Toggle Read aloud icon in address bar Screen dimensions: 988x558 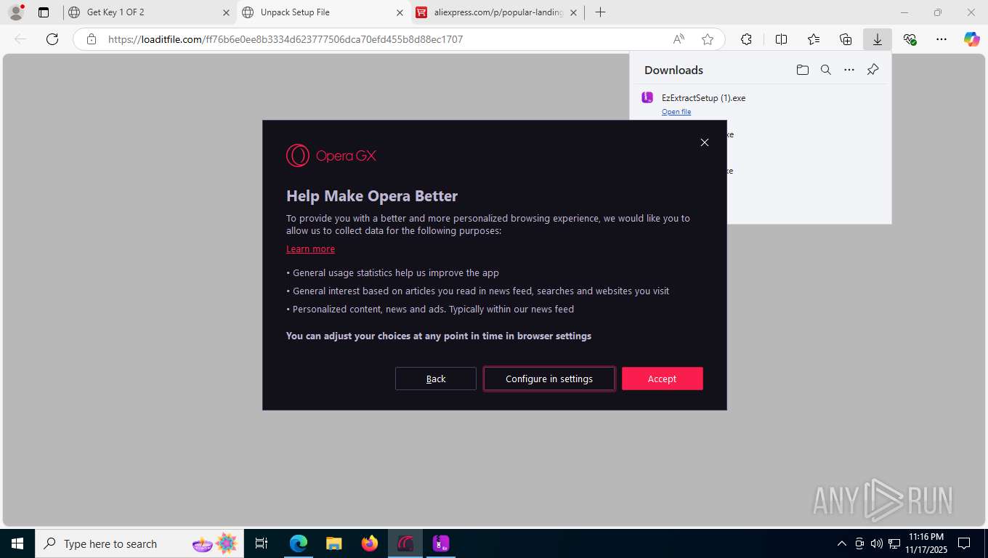coord(679,39)
